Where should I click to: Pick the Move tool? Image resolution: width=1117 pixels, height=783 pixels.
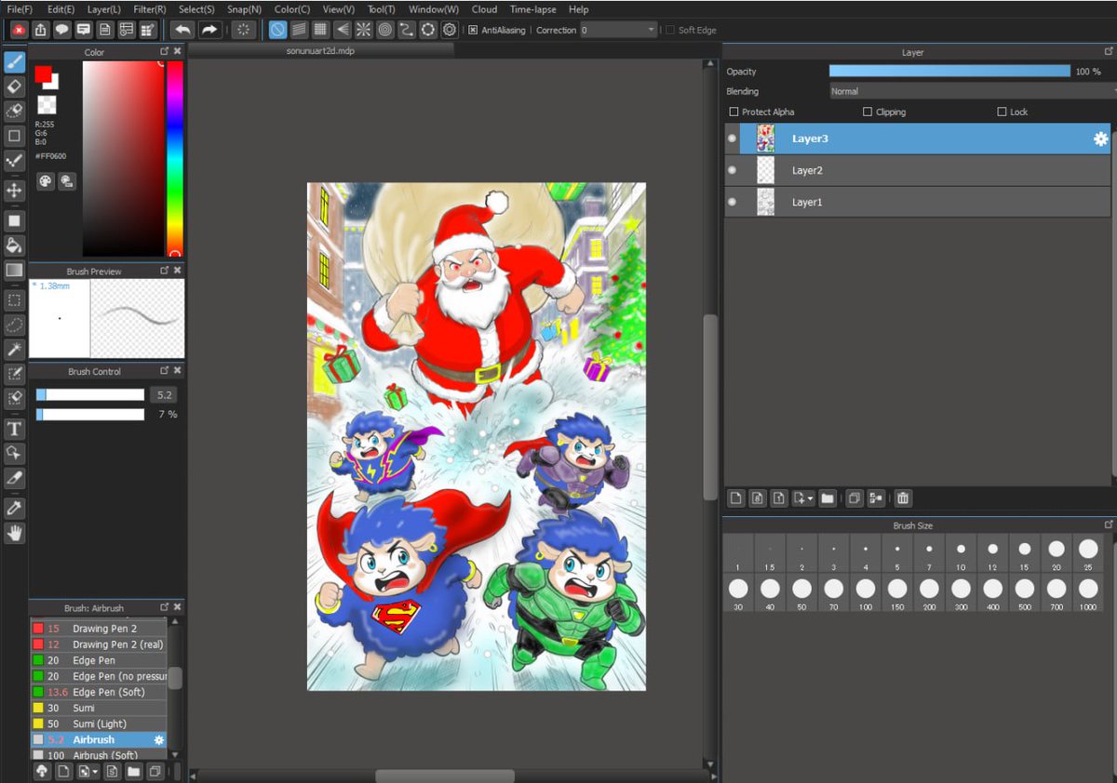click(x=14, y=190)
